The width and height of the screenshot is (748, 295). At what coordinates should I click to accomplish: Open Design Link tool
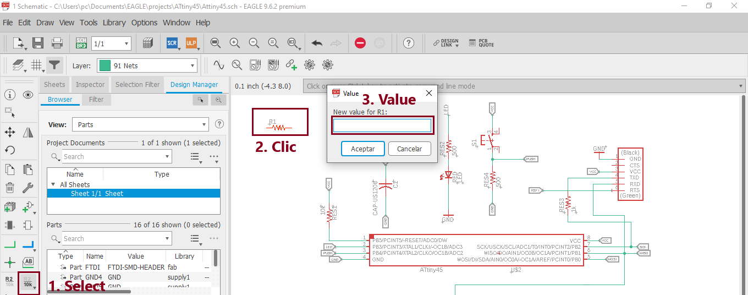click(446, 43)
